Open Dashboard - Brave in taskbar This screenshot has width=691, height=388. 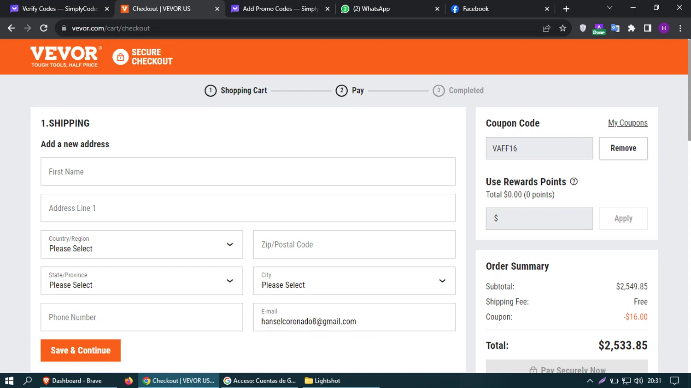(77, 381)
